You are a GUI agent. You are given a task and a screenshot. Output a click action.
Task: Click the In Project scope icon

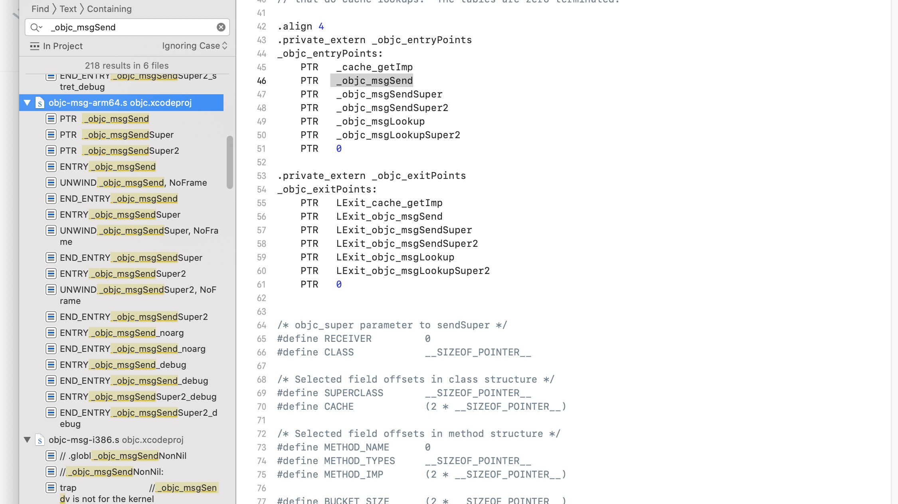pyautogui.click(x=35, y=46)
